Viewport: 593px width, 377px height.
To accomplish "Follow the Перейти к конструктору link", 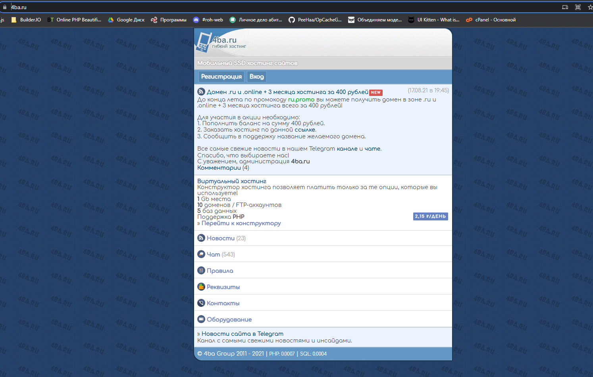I will click(x=241, y=223).
